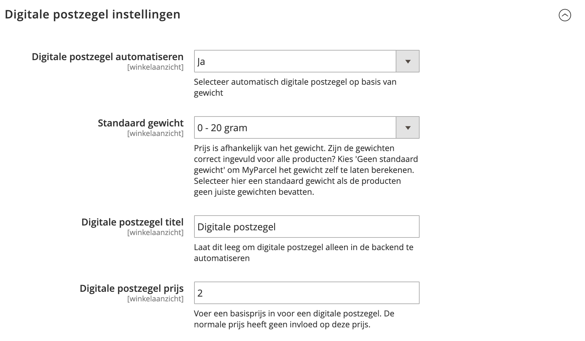Viewport: 585px width, 341px height.
Task: Click the [winkelaanzicht] label under automatiseren
Action: pyautogui.click(x=155, y=68)
